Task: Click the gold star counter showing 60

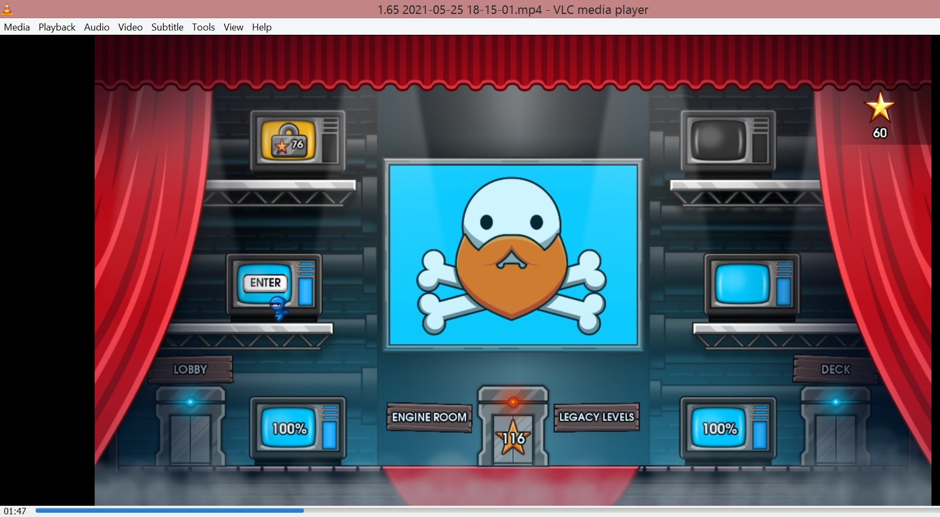Action: [x=880, y=116]
